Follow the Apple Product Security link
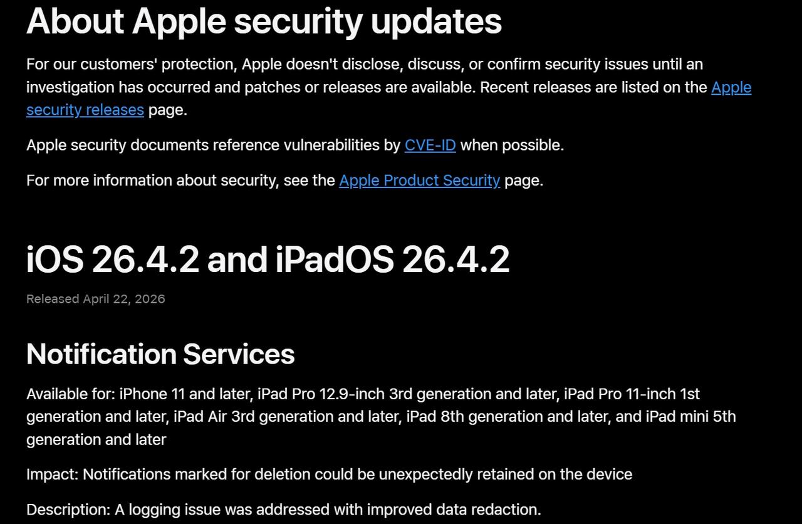802x524 pixels. tap(419, 181)
